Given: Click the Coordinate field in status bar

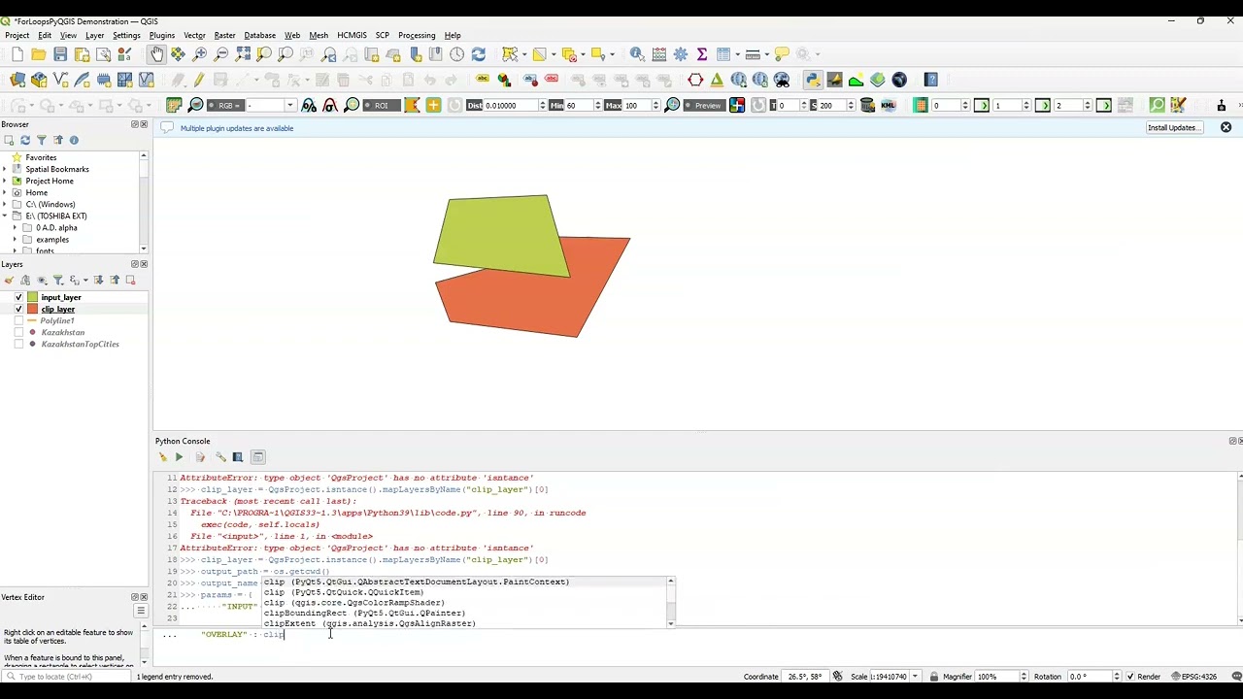Looking at the screenshot, I should (807, 677).
